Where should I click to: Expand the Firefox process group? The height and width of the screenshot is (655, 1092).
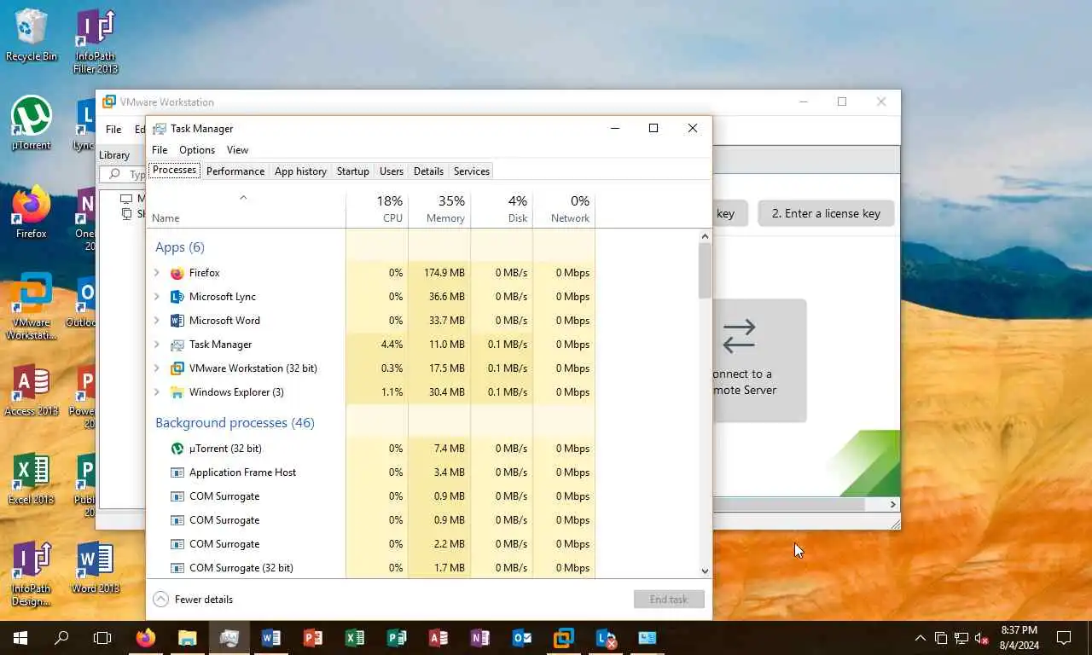[157, 273]
